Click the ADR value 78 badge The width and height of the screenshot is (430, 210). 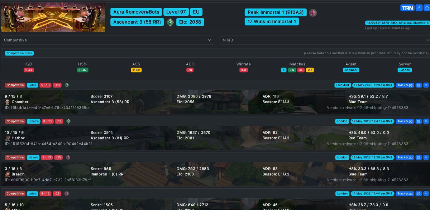pos(190,70)
